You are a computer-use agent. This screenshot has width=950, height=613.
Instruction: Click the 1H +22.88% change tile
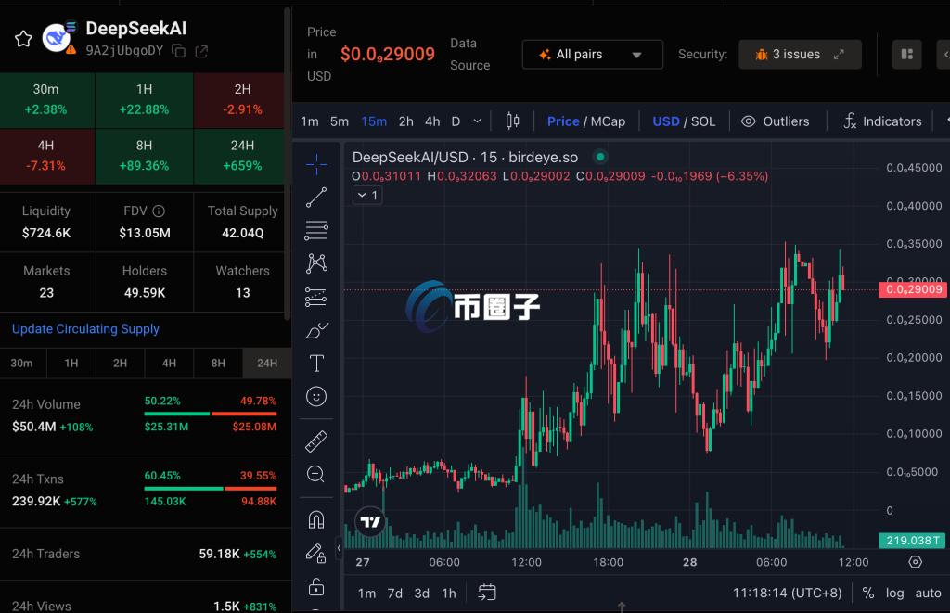[x=144, y=100]
